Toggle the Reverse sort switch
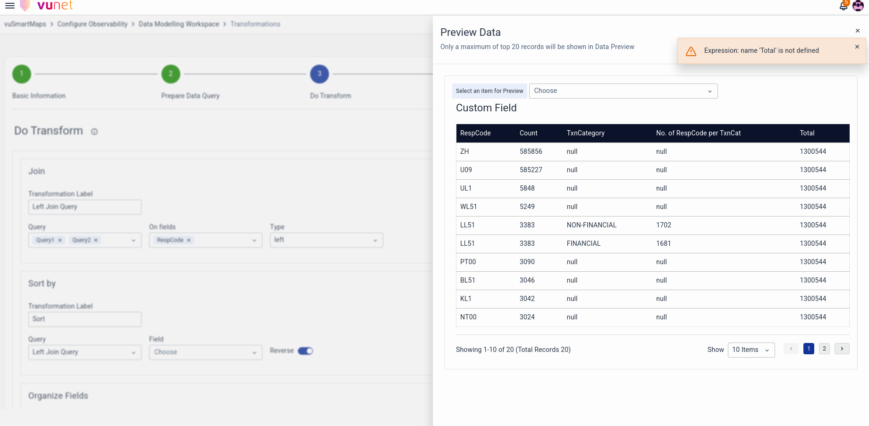The width and height of the screenshot is (869, 426). coord(305,351)
